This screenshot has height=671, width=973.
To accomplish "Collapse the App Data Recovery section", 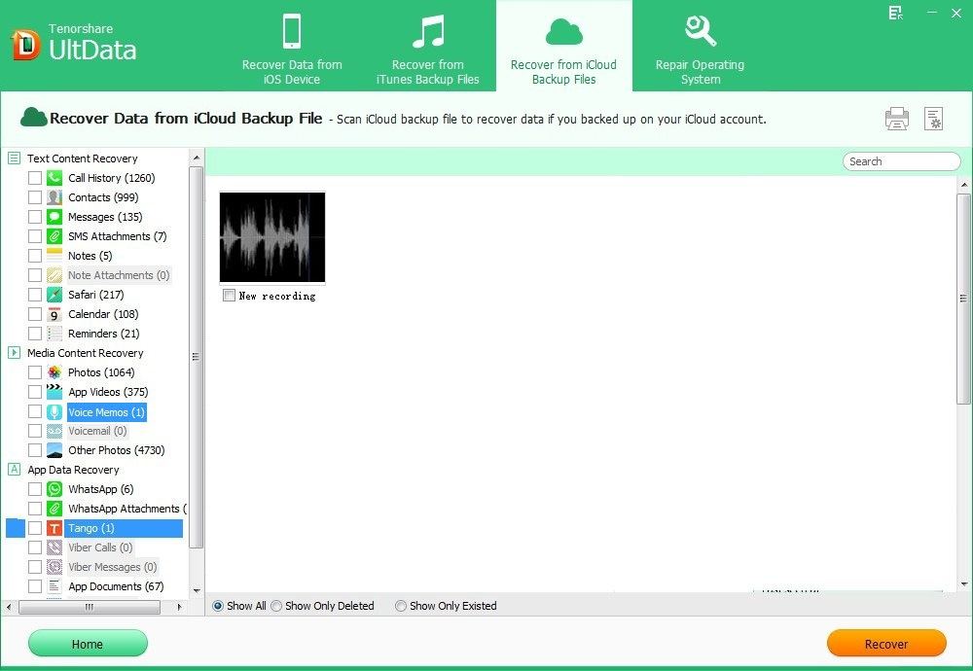I will click(13, 469).
